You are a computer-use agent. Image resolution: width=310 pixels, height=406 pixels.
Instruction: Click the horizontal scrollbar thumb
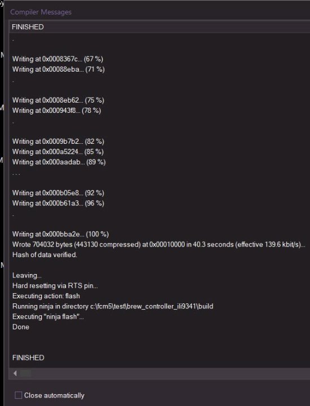point(25,373)
